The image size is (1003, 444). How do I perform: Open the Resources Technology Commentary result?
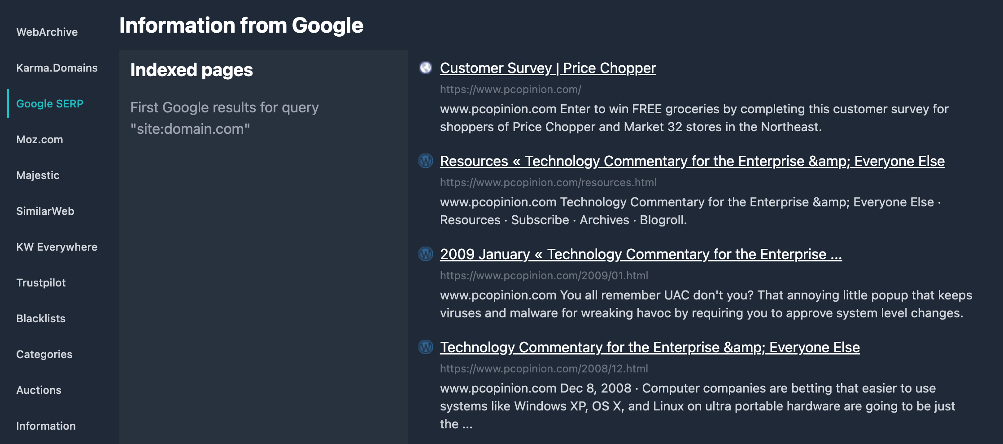click(692, 161)
